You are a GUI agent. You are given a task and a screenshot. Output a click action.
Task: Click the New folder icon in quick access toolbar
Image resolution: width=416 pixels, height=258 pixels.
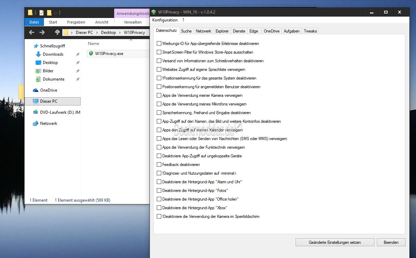(49, 13)
